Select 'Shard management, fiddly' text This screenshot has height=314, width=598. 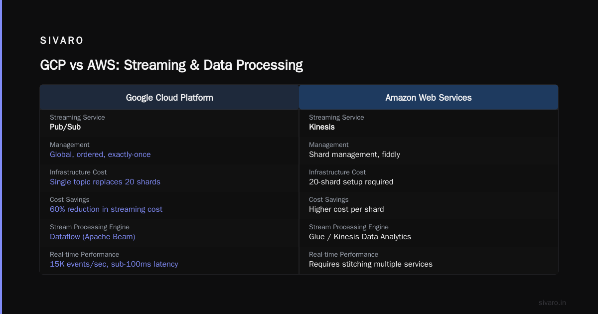pos(354,155)
